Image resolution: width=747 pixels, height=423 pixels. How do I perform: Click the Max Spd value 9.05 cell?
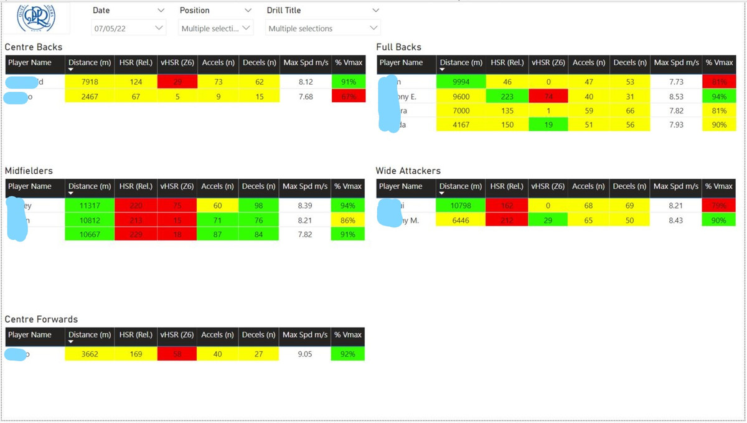pyautogui.click(x=305, y=354)
